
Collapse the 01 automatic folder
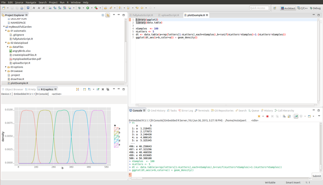pyautogui.click(x=6, y=31)
